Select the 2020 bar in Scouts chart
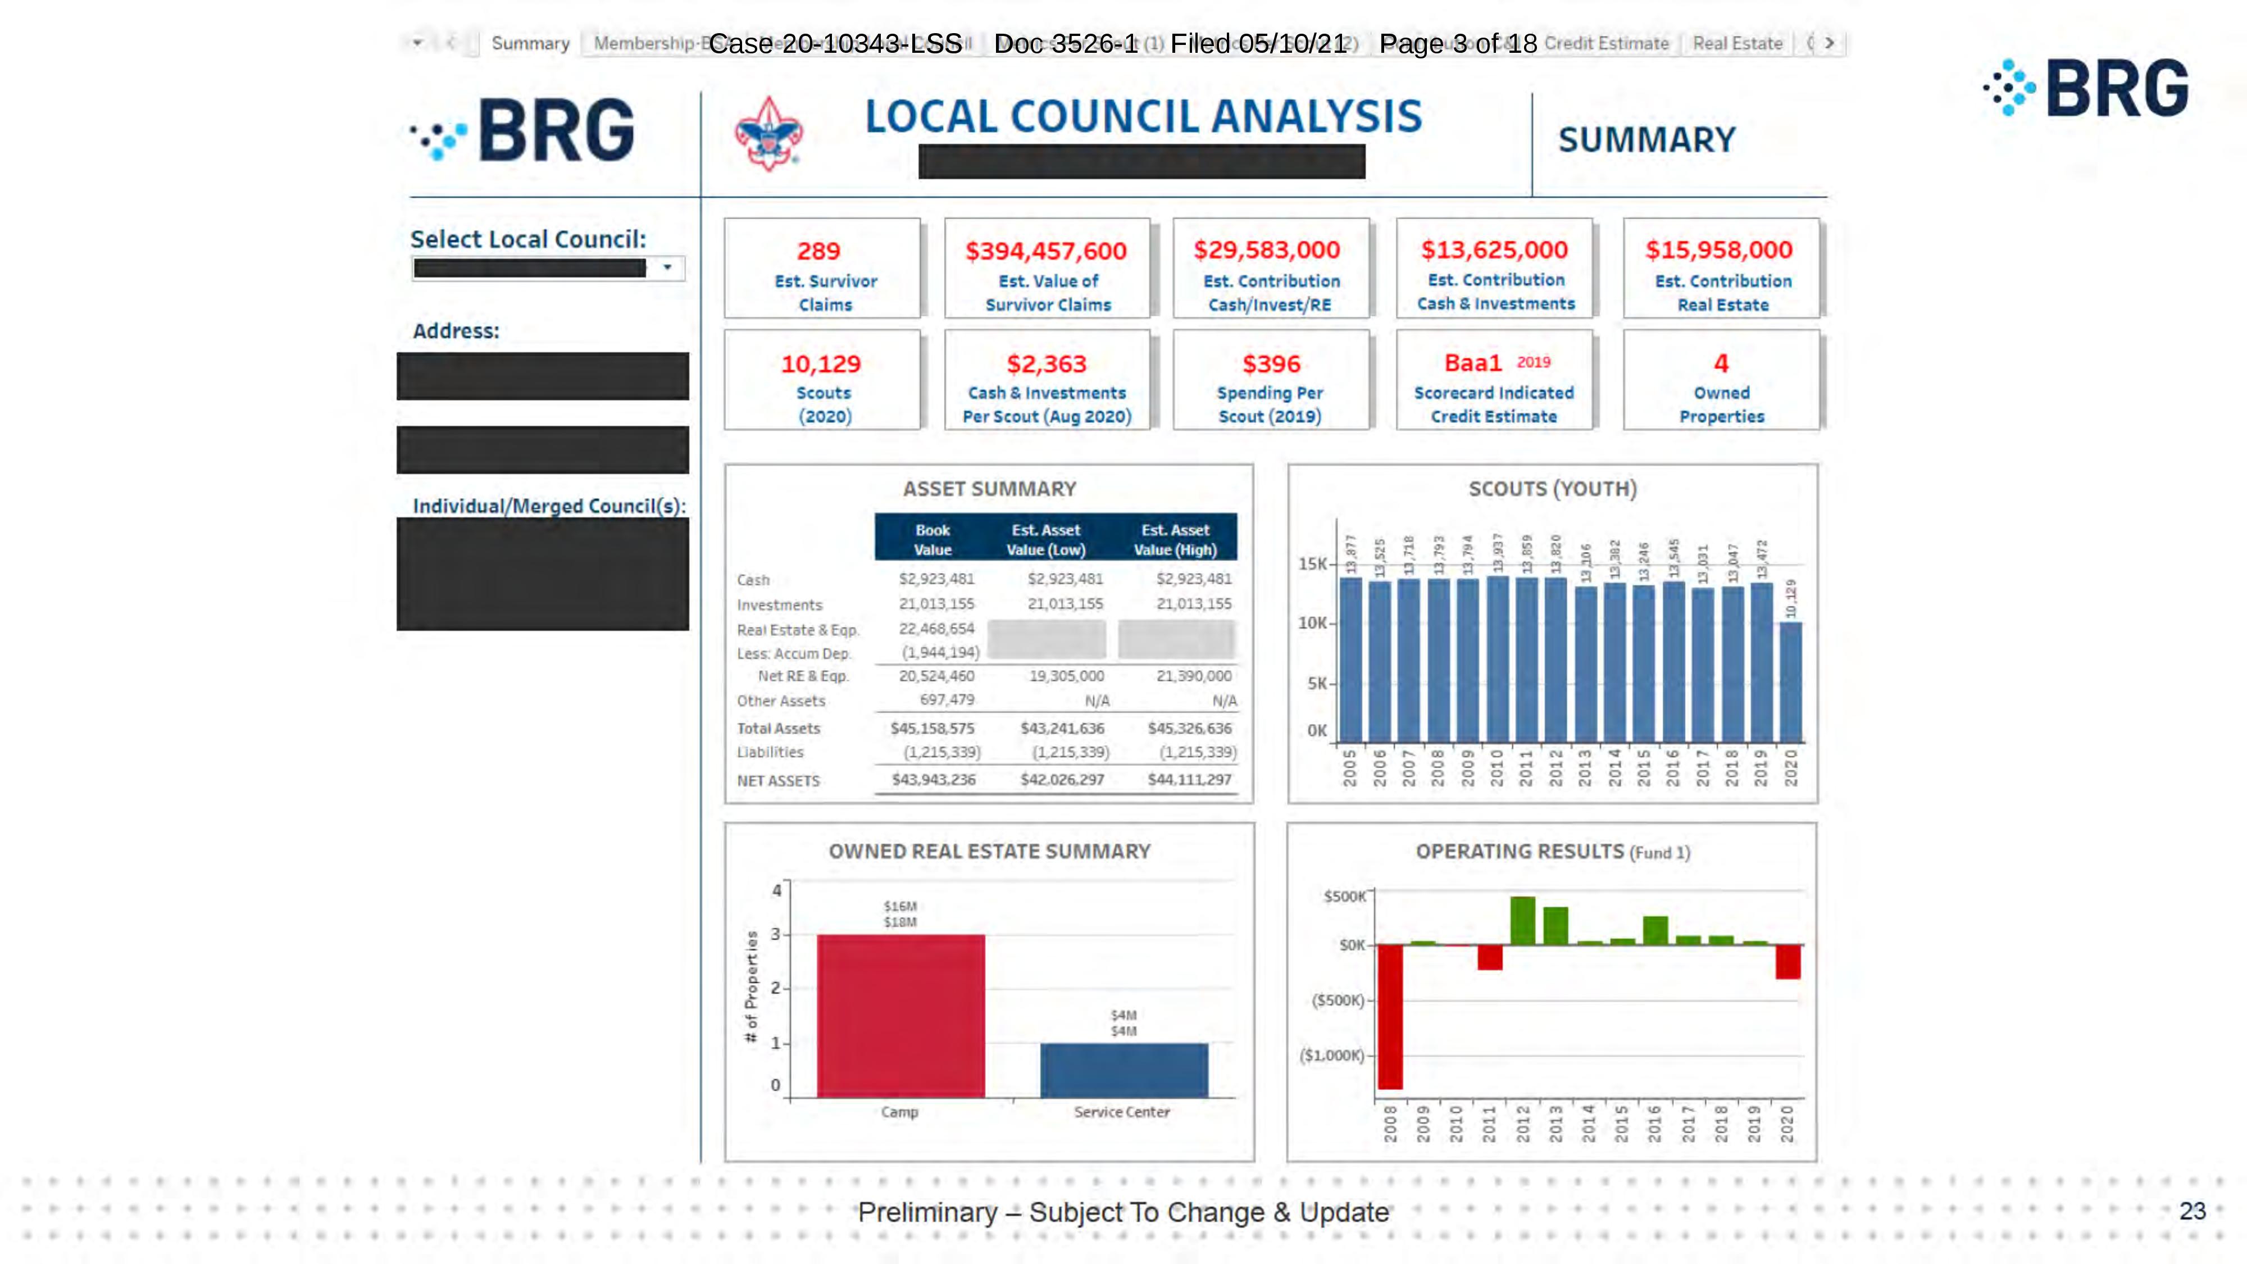The width and height of the screenshot is (2247, 1264). coord(1791,682)
